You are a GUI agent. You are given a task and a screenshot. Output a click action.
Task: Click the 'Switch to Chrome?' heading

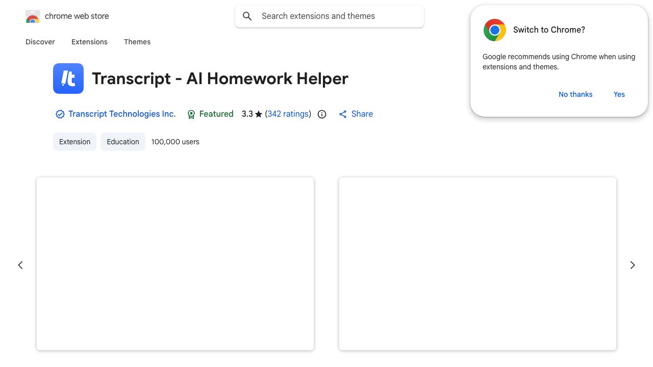pos(549,30)
